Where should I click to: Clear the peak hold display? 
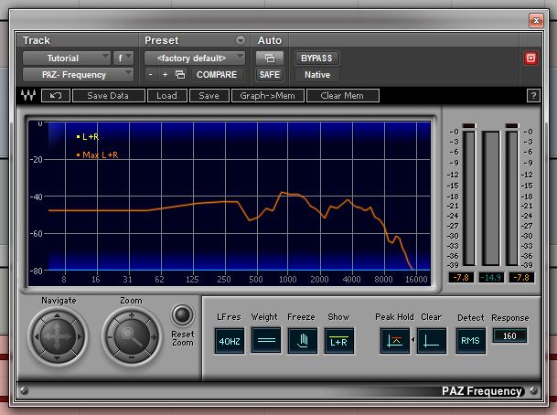click(431, 341)
